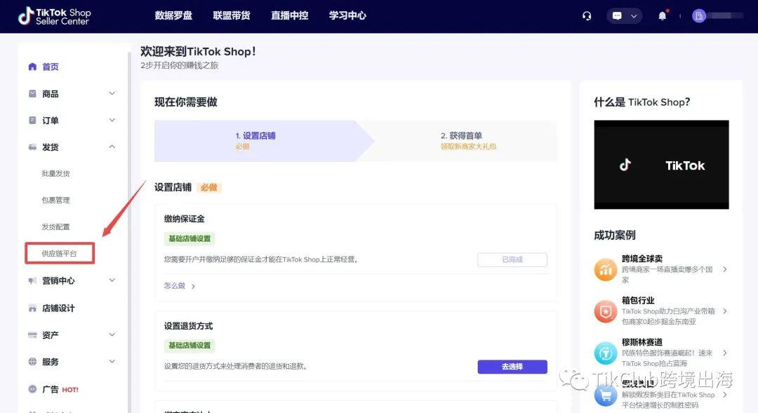Viewport: 758px width, 413px height.
Task: Open the notifications bell
Action: [x=662, y=16]
